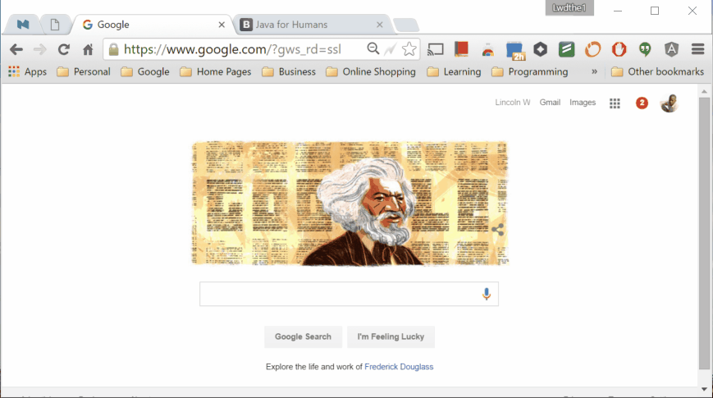713x398 pixels.
Task: Click I'm Feeling Lucky button
Action: (391, 336)
